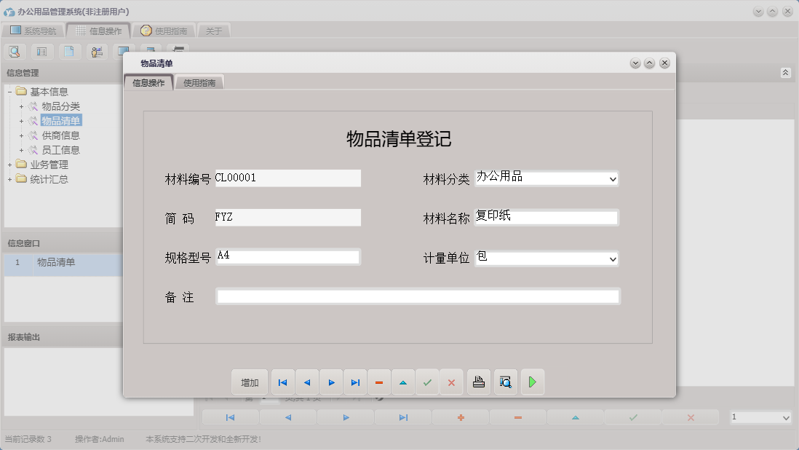Image resolution: width=799 pixels, height=450 pixels.
Task: Open the report list icon on the toolbar
Action: 41,51
